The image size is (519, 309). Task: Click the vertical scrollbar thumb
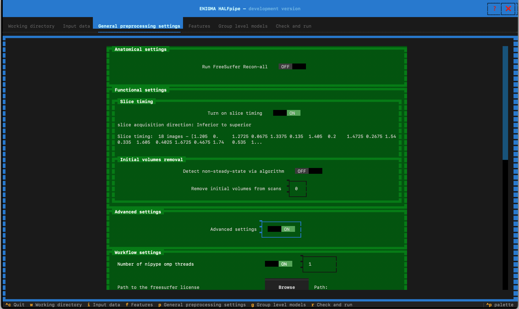click(505, 103)
